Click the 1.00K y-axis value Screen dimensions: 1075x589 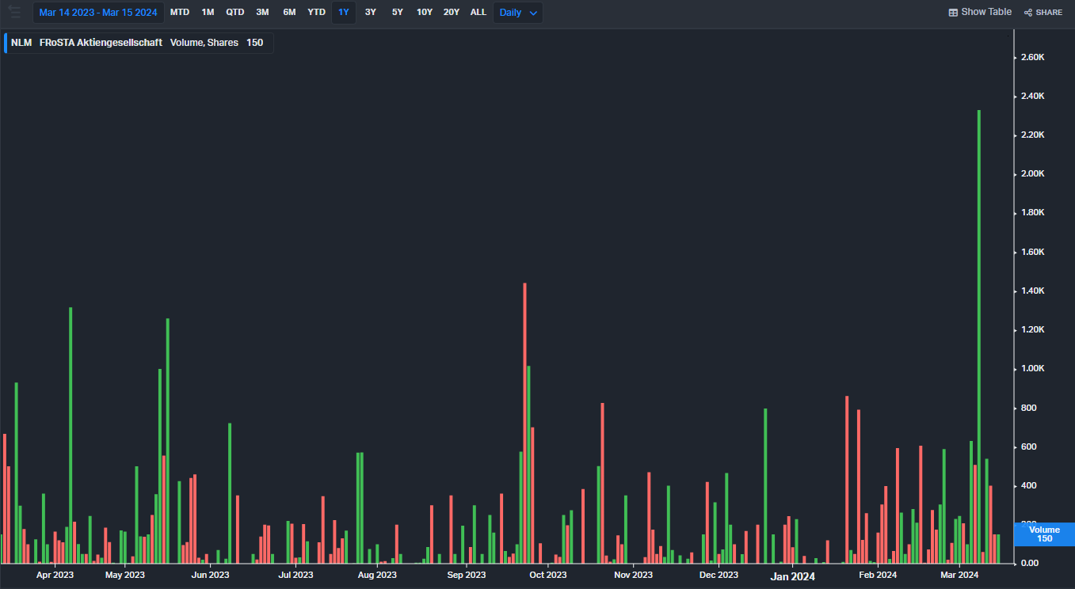(x=1032, y=369)
